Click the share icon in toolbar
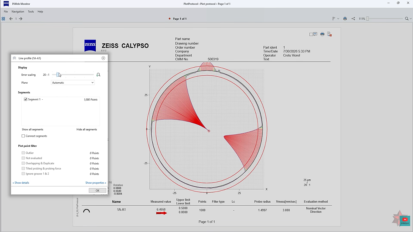Image resolution: width=413 pixels, height=232 pixels. [353, 19]
